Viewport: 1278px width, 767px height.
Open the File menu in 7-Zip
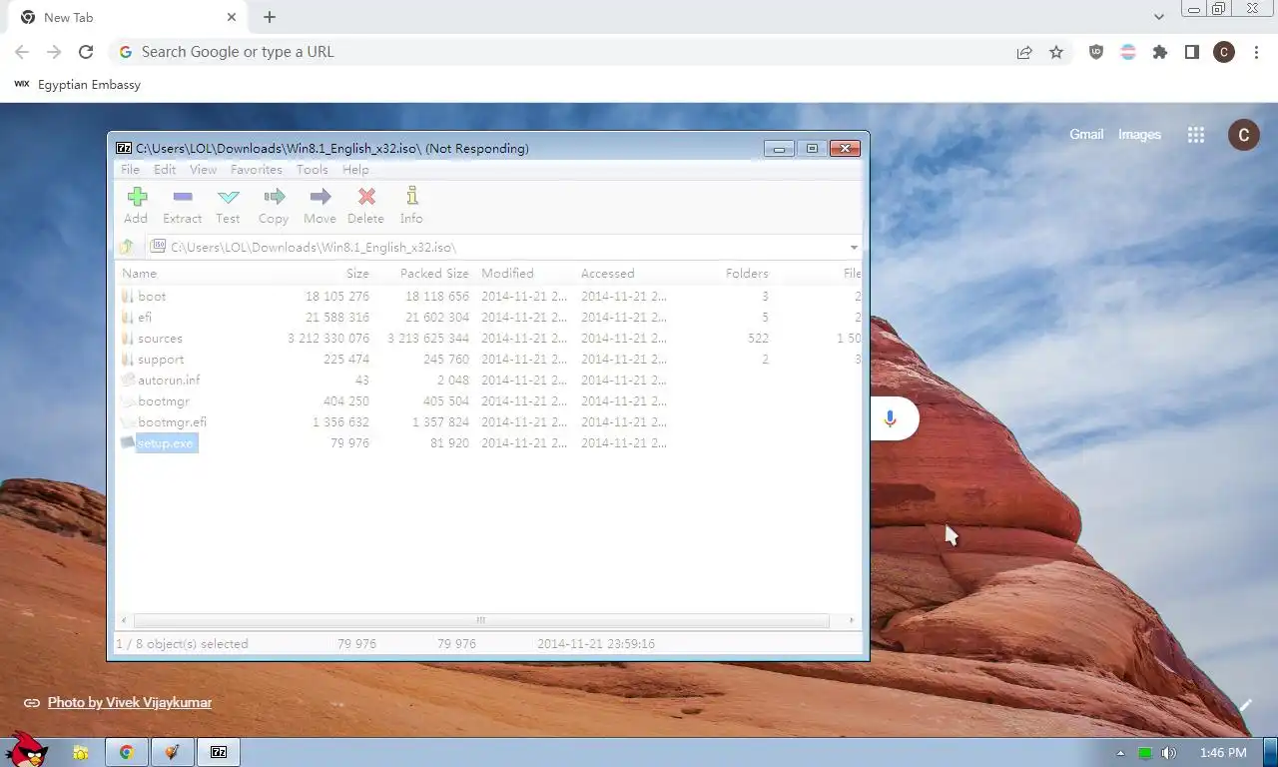coord(131,170)
